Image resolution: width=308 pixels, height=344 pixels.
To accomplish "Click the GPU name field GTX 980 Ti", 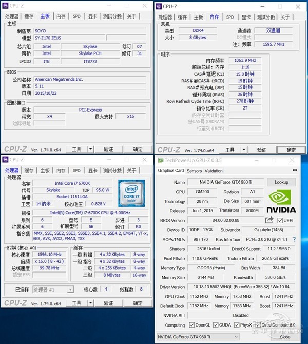I will tap(226, 182).
